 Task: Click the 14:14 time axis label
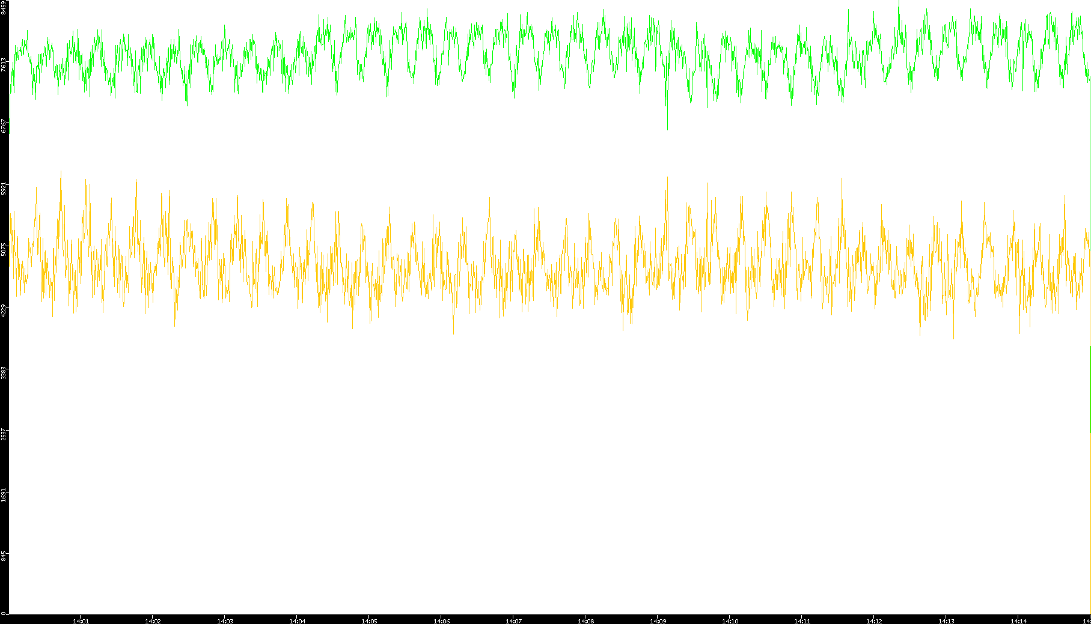[x=1018, y=621]
